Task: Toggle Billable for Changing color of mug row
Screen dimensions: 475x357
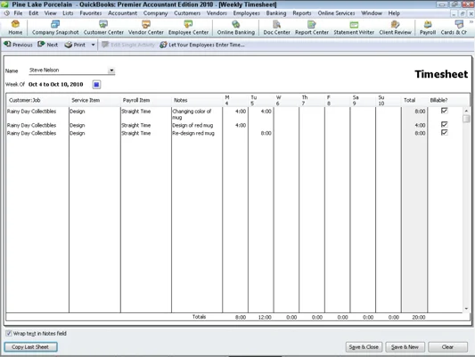Action: [x=444, y=111]
